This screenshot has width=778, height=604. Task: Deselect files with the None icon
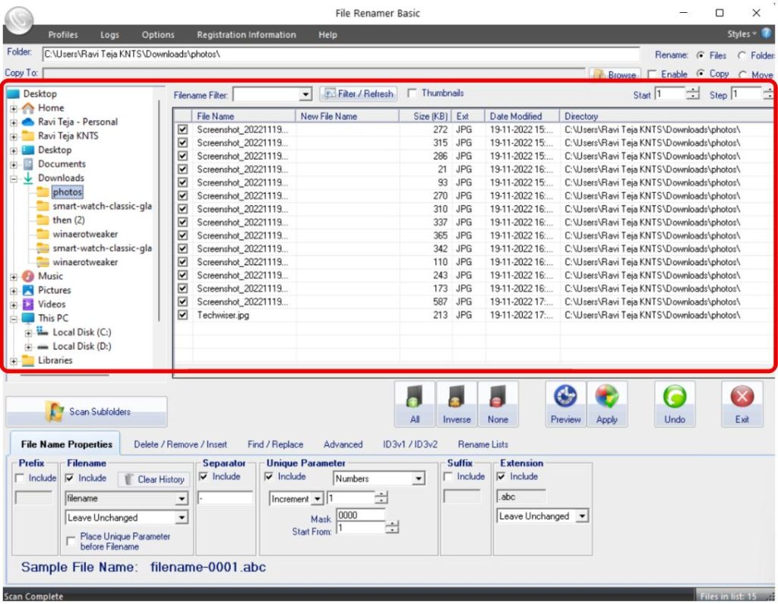[498, 403]
